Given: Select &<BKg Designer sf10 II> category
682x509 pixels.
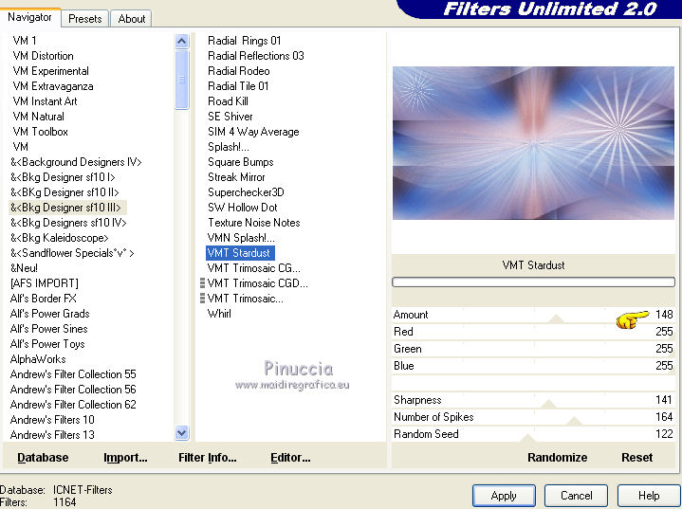Looking at the screenshot, I should click(x=65, y=192).
